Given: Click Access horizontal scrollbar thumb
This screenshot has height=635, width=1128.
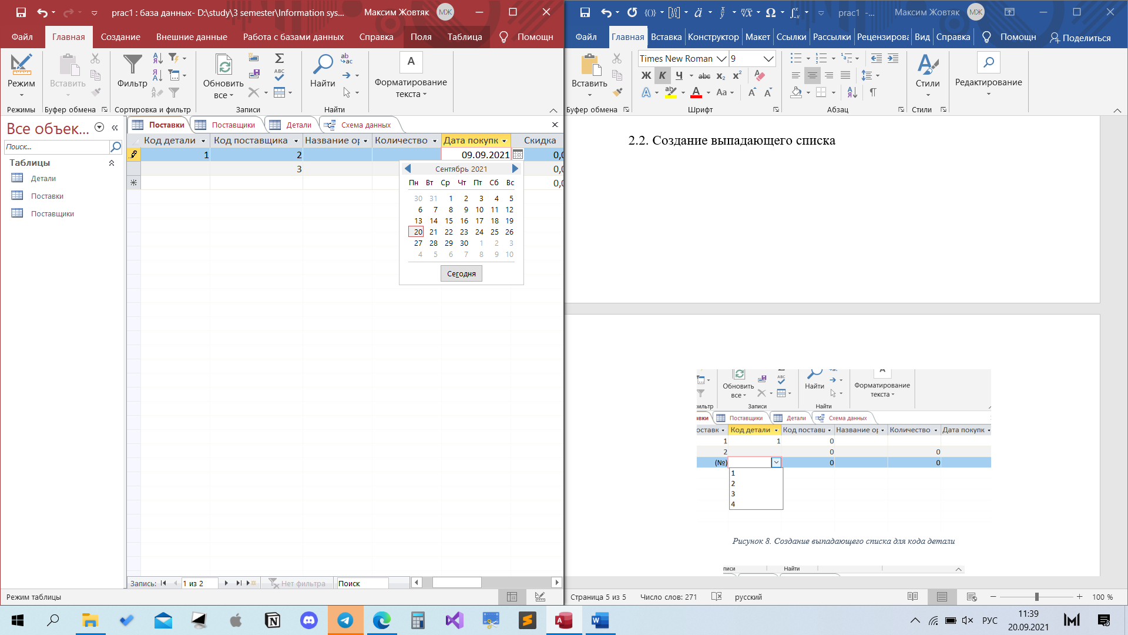Looking at the screenshot, I should [x=457, y=583].
